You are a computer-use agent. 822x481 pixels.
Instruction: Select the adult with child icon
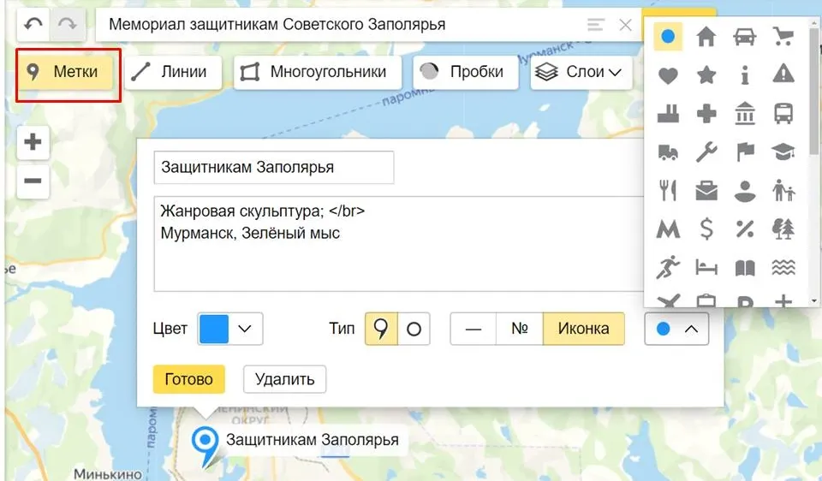[783, 190]
